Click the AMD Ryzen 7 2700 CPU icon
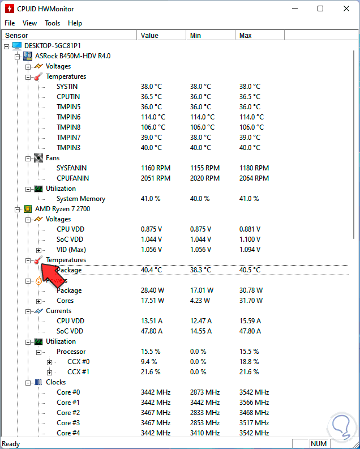360x449 pixels. point(28,209)
